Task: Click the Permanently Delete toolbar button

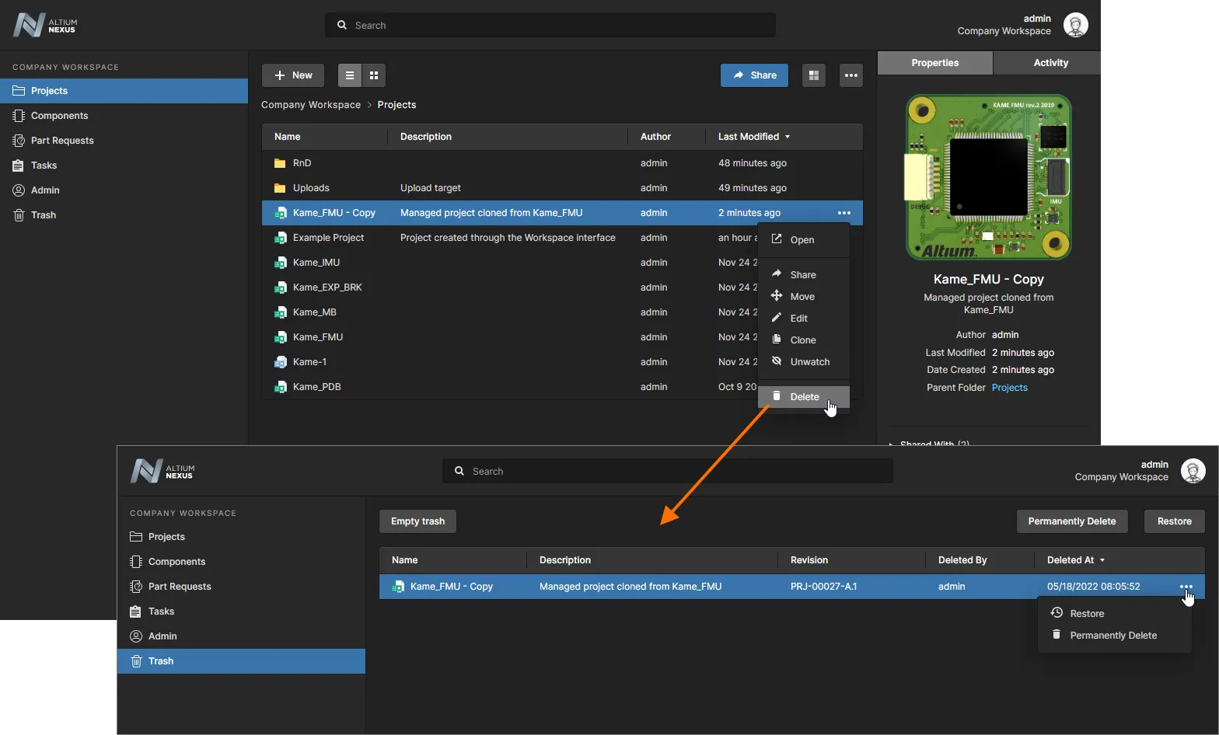Action: click(x=1071, y=521)
